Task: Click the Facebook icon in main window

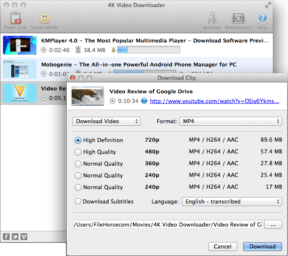Action: (6, 237)
